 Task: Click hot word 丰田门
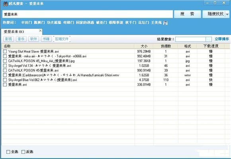click(26, 23)
